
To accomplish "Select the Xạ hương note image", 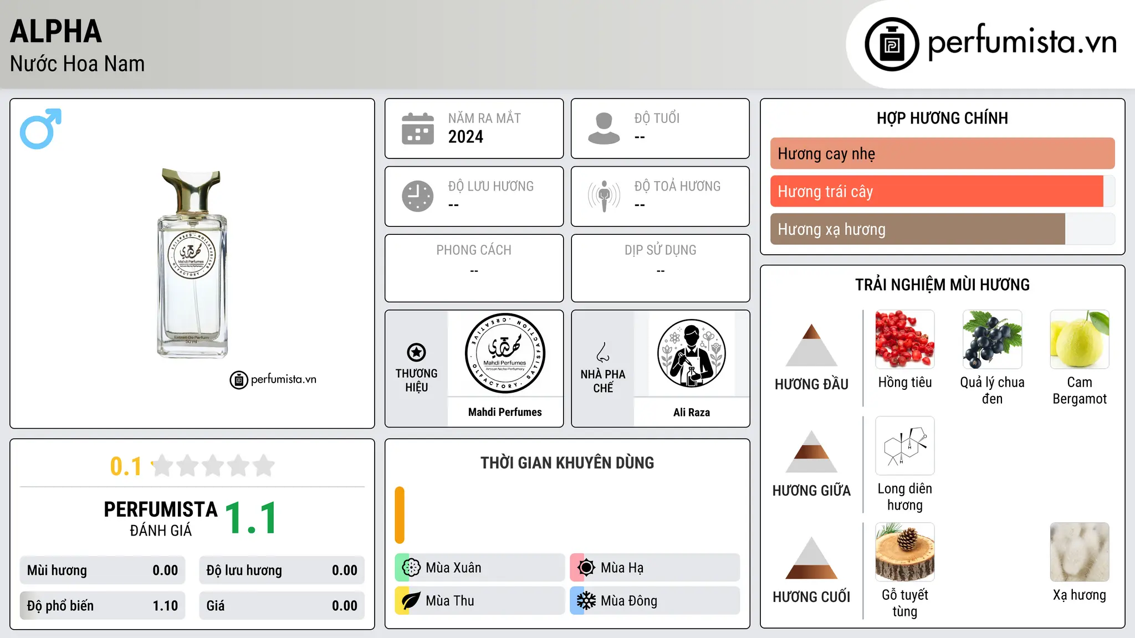I will point(1080,552).
